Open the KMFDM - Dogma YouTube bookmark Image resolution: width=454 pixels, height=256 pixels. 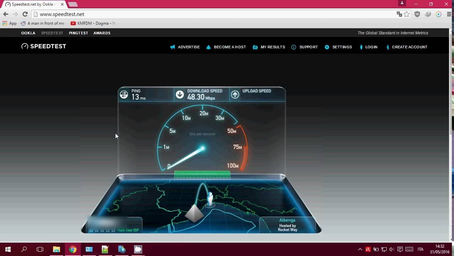pos(93,23)
